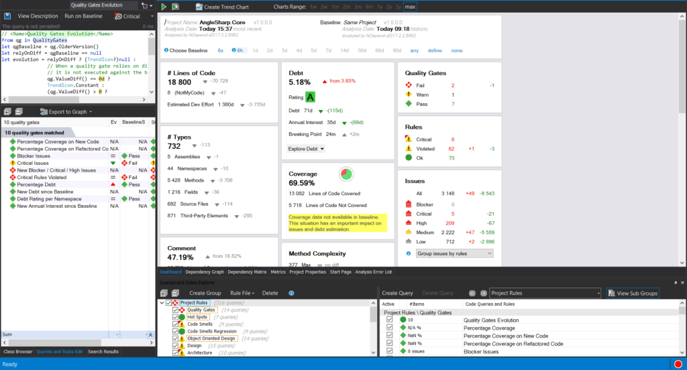The image size is (687, 370).
Task: Click the Critical rules warning icon in Rules card
Action: (x=409, y=139)
